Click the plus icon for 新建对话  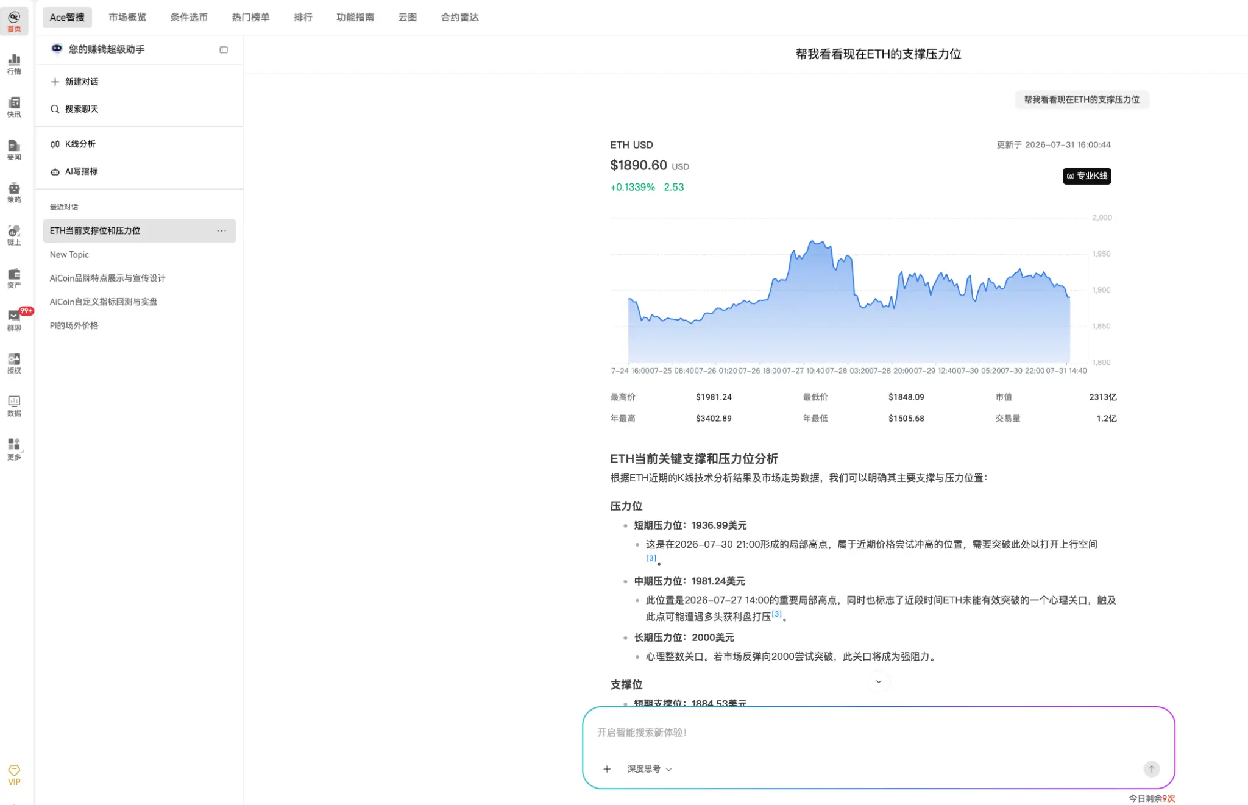(x=55, y=82)
